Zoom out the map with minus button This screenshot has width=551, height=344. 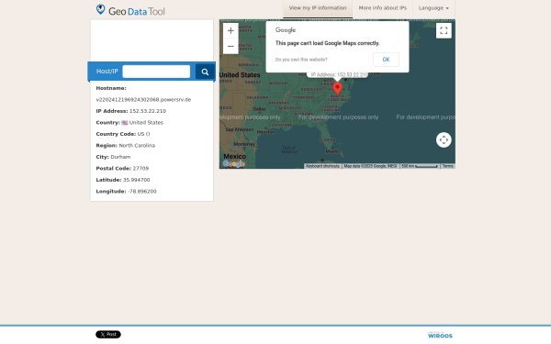tap(231, 47)
